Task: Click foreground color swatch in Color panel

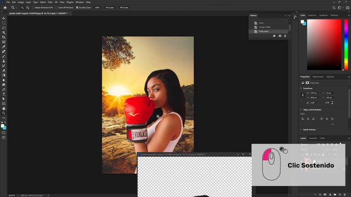Action: [302, 21]
